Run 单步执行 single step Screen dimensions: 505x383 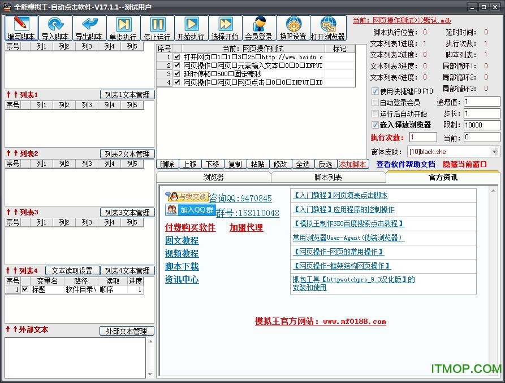(x=123, y=28)
